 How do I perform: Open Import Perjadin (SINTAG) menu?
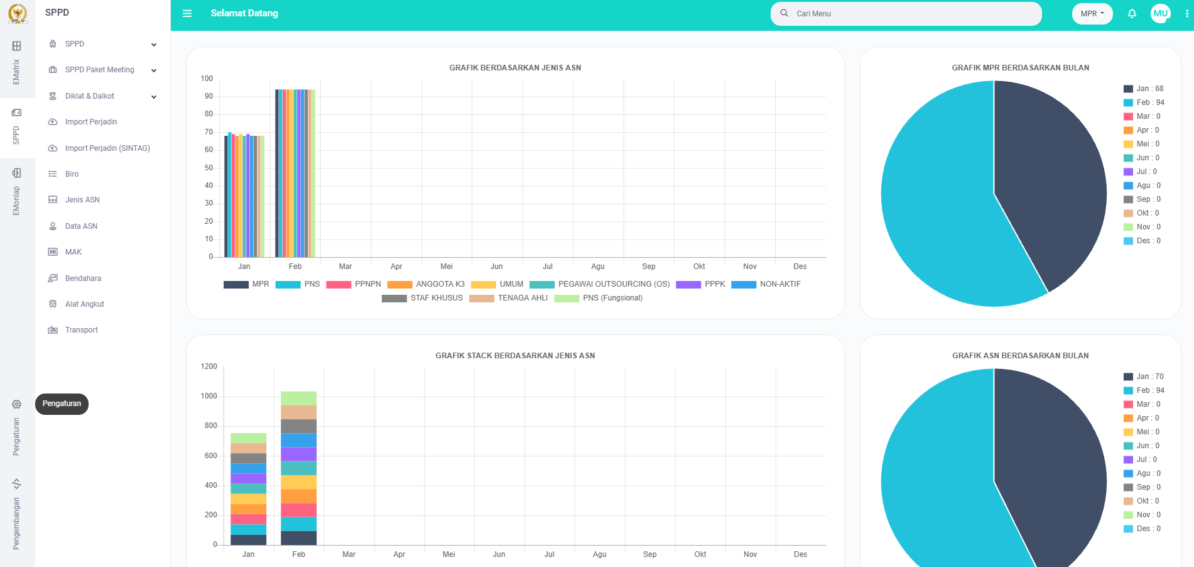(107, 148)
